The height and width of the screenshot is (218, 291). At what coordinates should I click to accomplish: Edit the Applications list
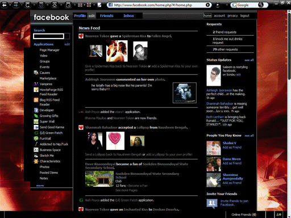(x=67, y=44)
